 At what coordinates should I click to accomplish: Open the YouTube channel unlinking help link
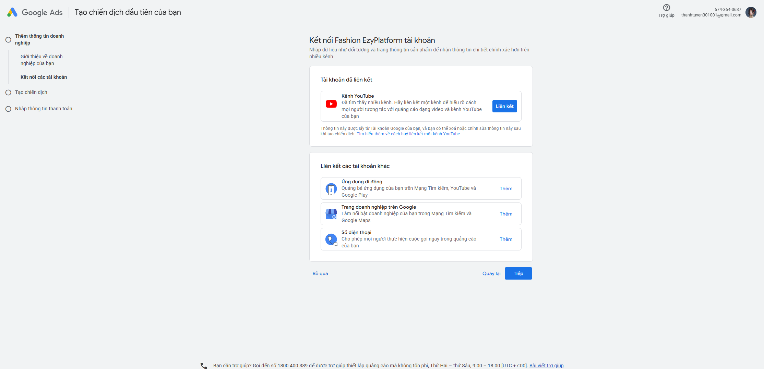(x=408, y=134)
